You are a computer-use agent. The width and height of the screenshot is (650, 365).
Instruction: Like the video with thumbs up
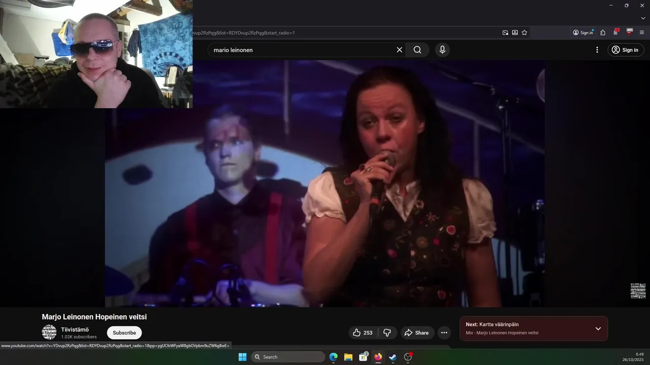363,333
